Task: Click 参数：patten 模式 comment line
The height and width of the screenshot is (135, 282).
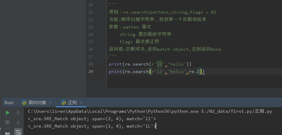Action: (130, 27)
